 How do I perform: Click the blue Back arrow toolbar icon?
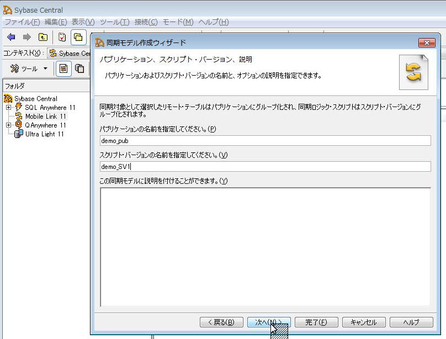pos(11,38)
